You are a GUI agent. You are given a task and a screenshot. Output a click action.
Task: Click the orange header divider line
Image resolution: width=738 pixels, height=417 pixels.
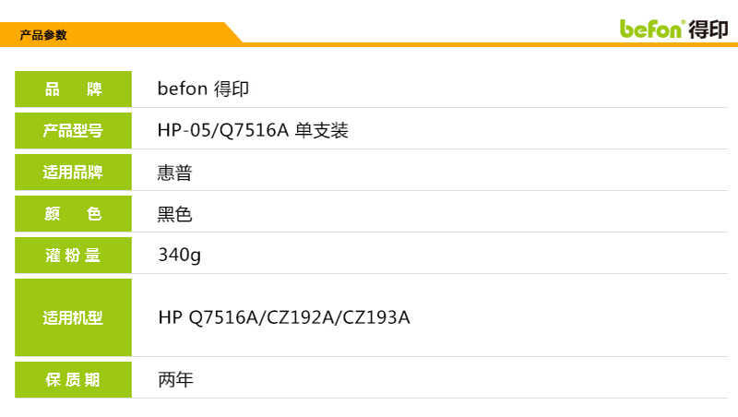click(x=490, y=44)
